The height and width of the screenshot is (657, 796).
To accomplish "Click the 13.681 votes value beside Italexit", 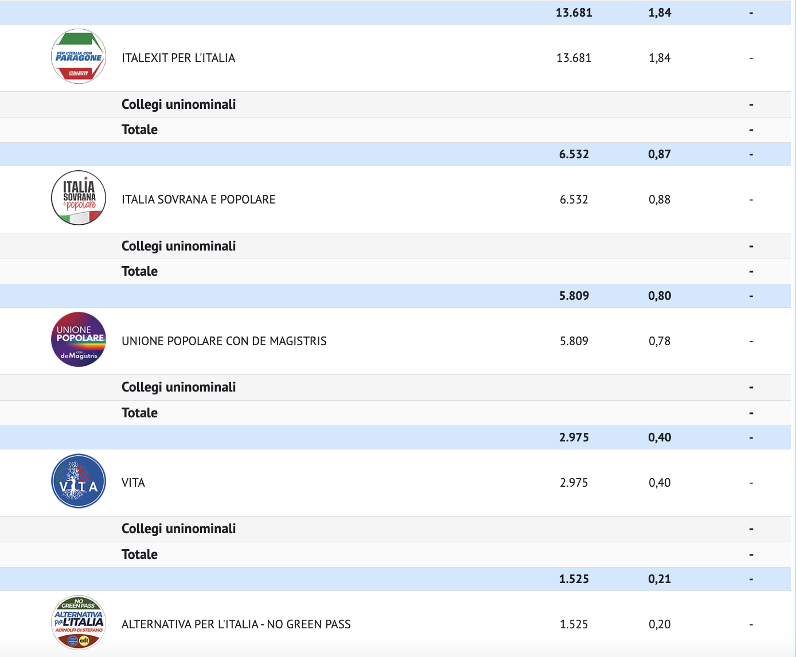I will pos(573,58).
